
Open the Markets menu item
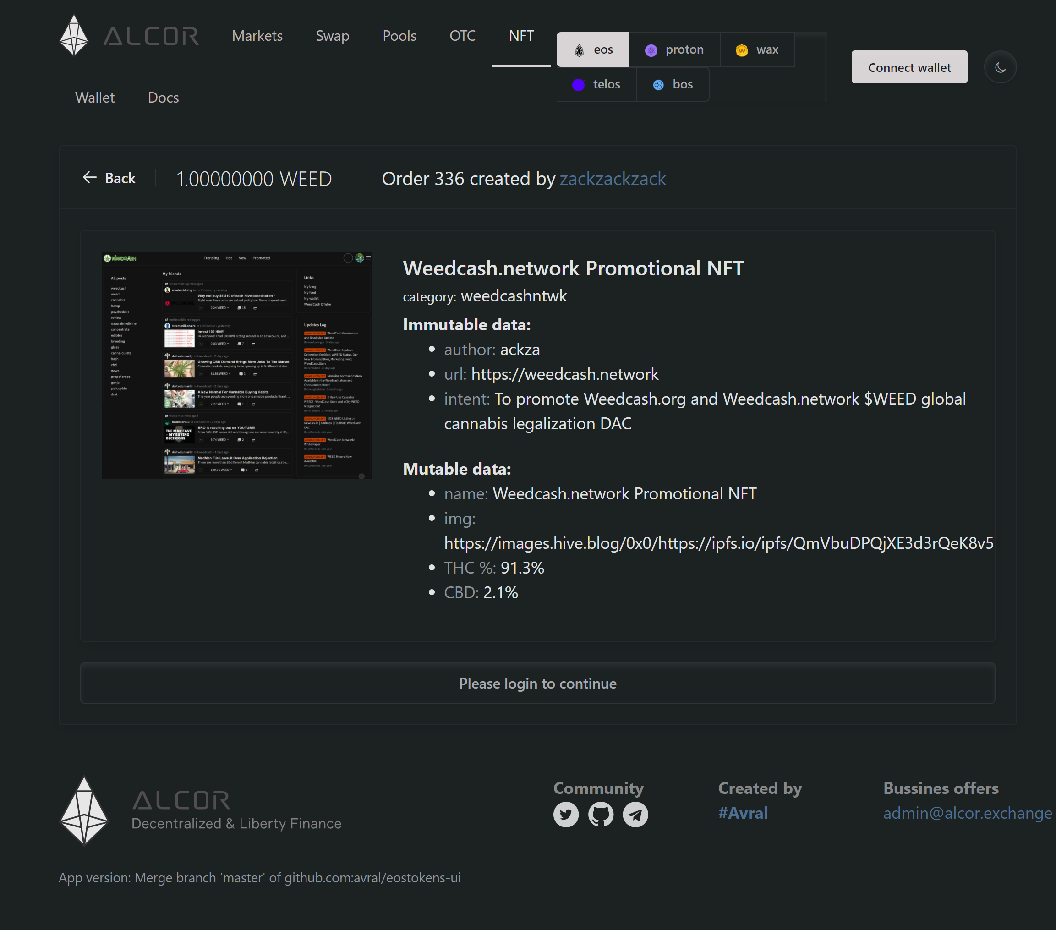tap(257, 36)
